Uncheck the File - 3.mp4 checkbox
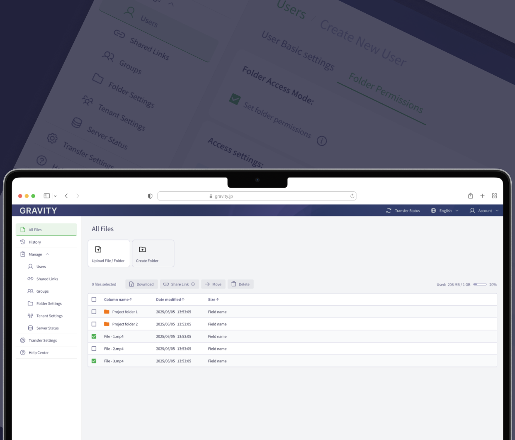The height and width of the screenshot is (440, 515). 94,361
